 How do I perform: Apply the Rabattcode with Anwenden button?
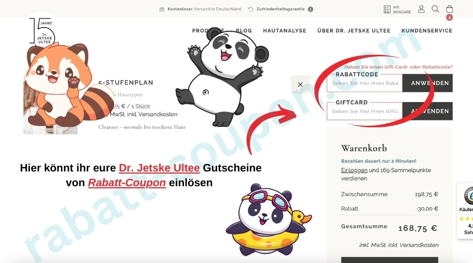click(428, 83)
